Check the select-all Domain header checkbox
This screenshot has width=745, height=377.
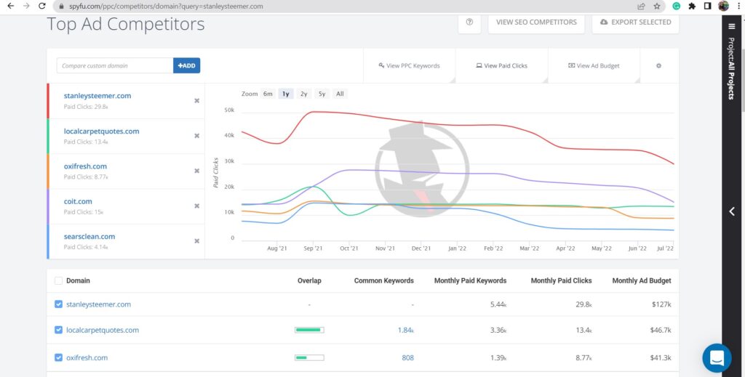[x=58, y=280]
